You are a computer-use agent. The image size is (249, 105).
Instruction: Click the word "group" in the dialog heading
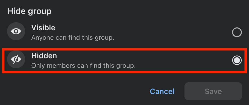point(40,11)
